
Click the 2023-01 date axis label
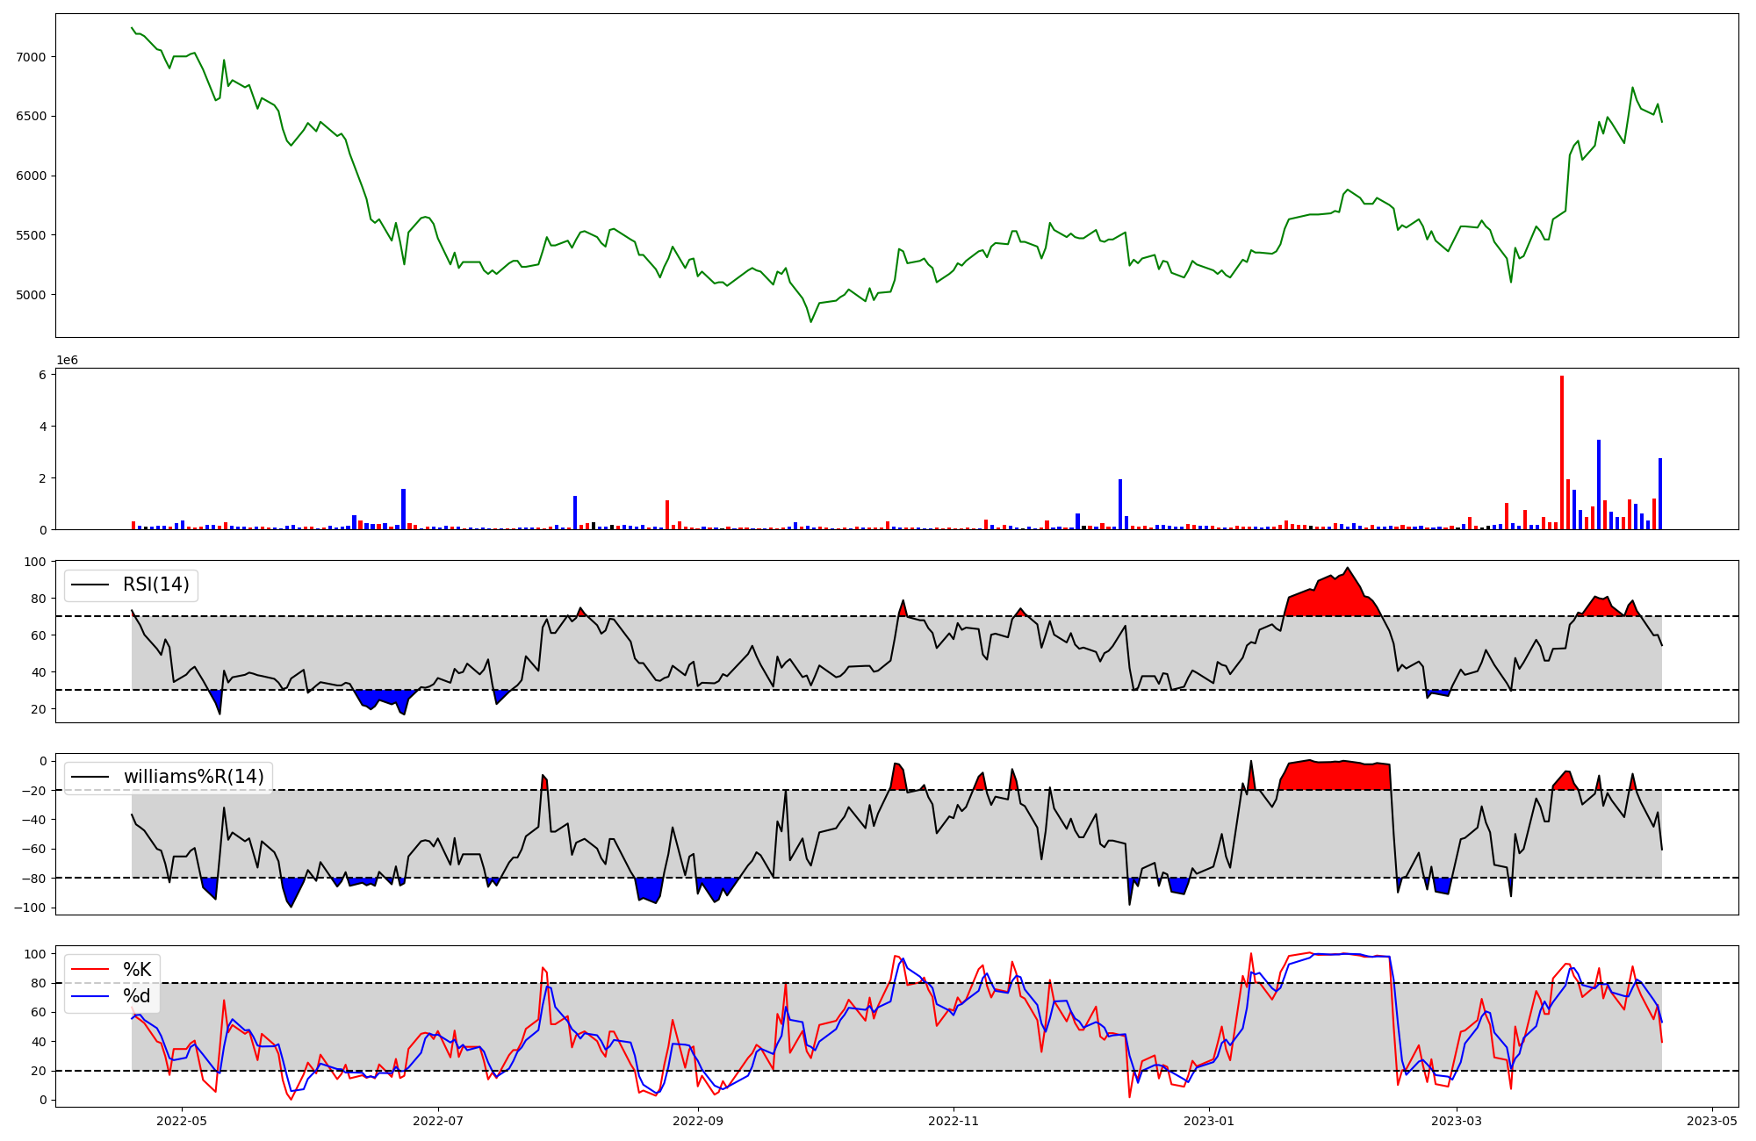1210,1121
